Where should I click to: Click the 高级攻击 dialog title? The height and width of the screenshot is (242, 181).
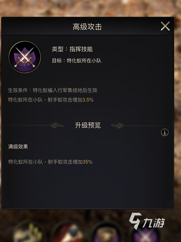click(x=87, y=27)
